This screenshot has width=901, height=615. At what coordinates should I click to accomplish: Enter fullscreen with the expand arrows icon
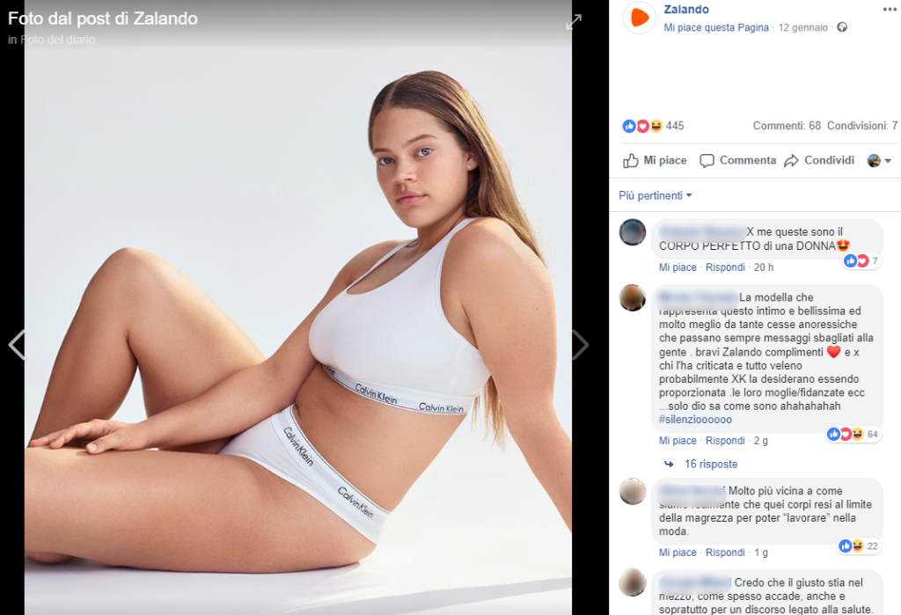[574, 21]
